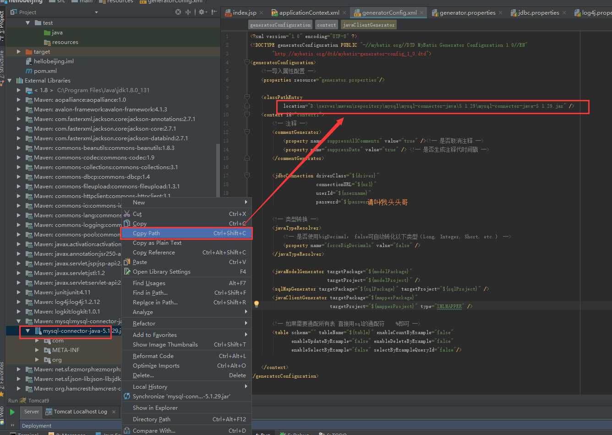Viewport: 612px width, 435px height.
Task: Expand the org package under mysql connector jar
Action: [38, 360]
